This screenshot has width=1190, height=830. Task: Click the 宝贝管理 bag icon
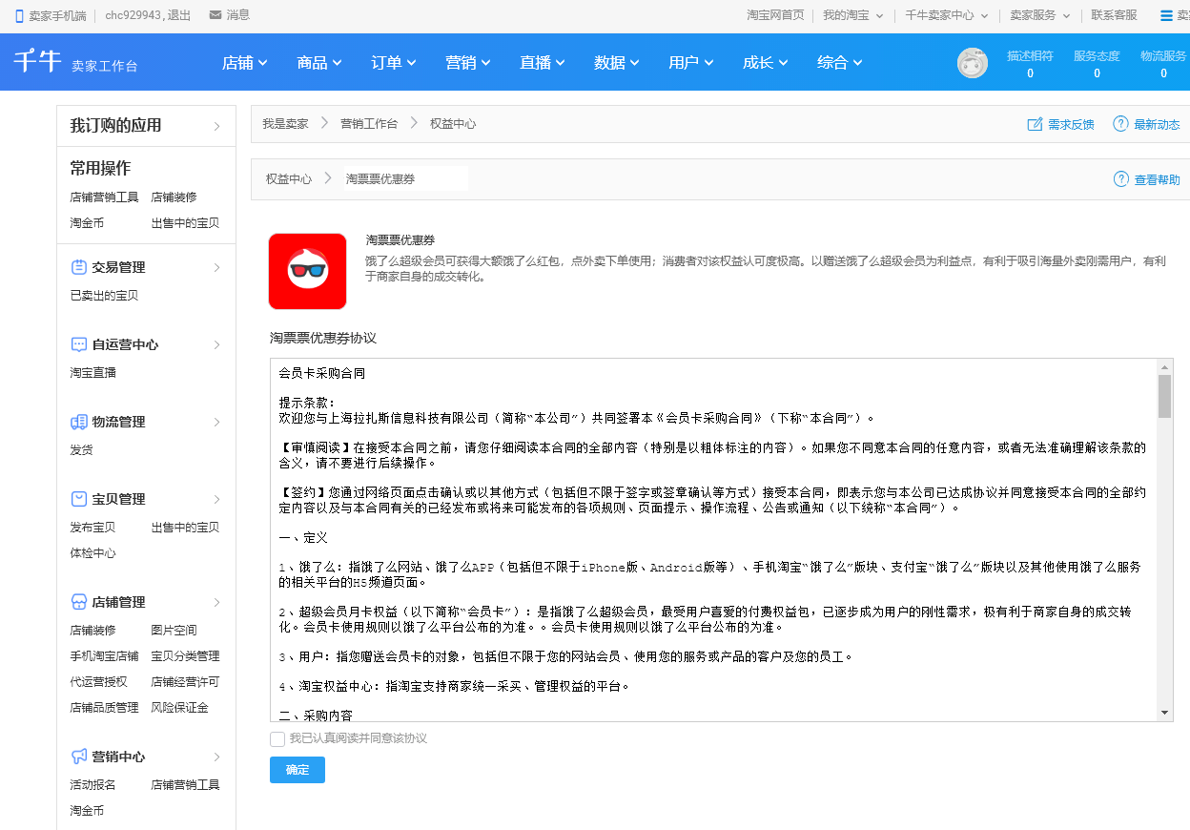79,499
